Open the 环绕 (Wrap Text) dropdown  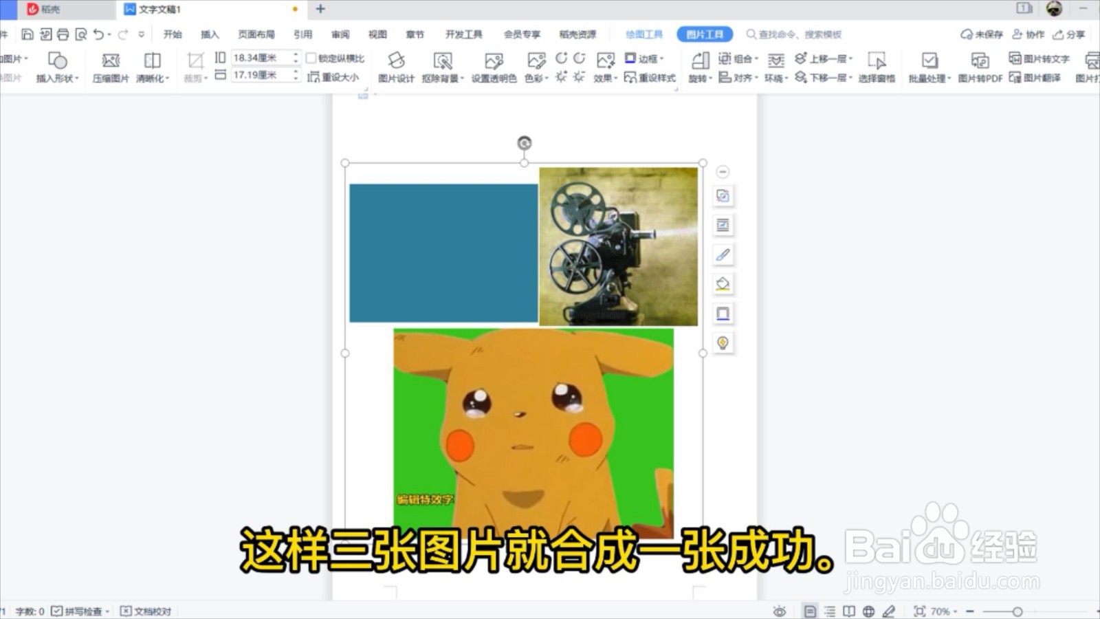pos(776,67)
